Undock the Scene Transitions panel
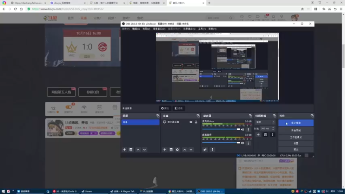The width and height of the screenshot is (345, 194). (x=274, y=116)
